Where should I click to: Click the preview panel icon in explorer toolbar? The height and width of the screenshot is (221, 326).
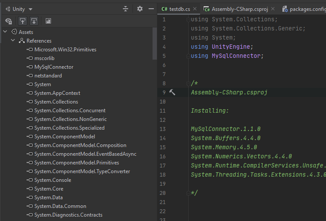48,21
